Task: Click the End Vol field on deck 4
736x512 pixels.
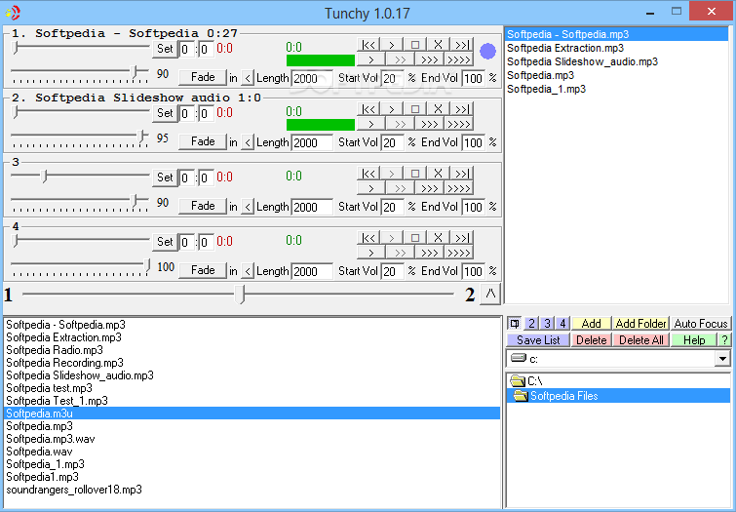Action: pyautogui.click(x=474, y=271)
